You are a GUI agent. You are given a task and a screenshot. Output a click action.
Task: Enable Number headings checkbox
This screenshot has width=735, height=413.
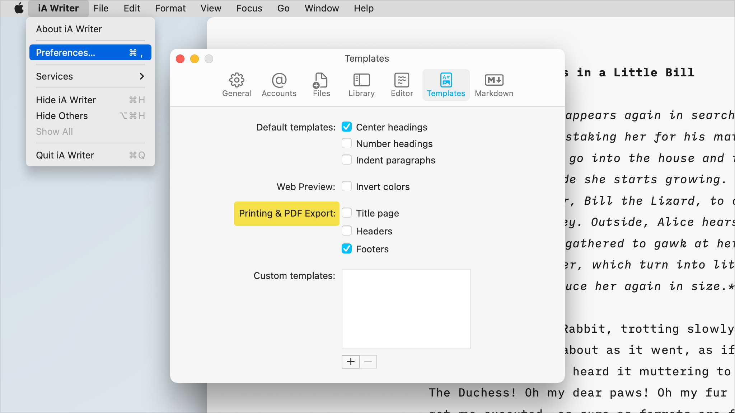(347, 143)
